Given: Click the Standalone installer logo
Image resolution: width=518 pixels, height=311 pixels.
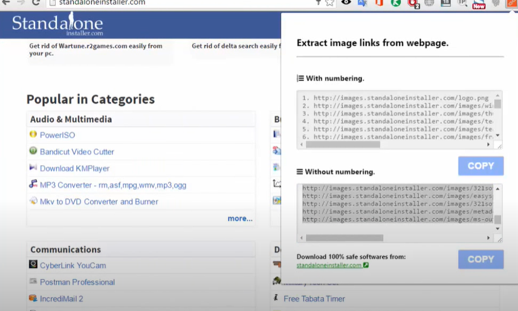Looking at the screenshot, I should click(x=57, y=25).
